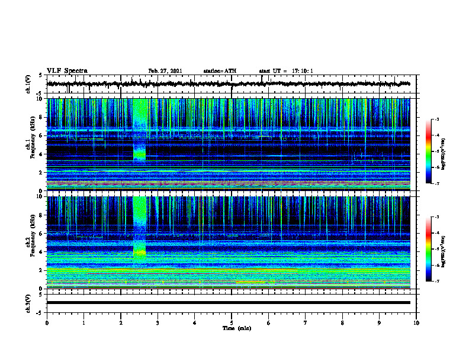Click the ch.1 colorbar top value "-3"
This screenshot has width=469, height=362.
pos(437,119)
